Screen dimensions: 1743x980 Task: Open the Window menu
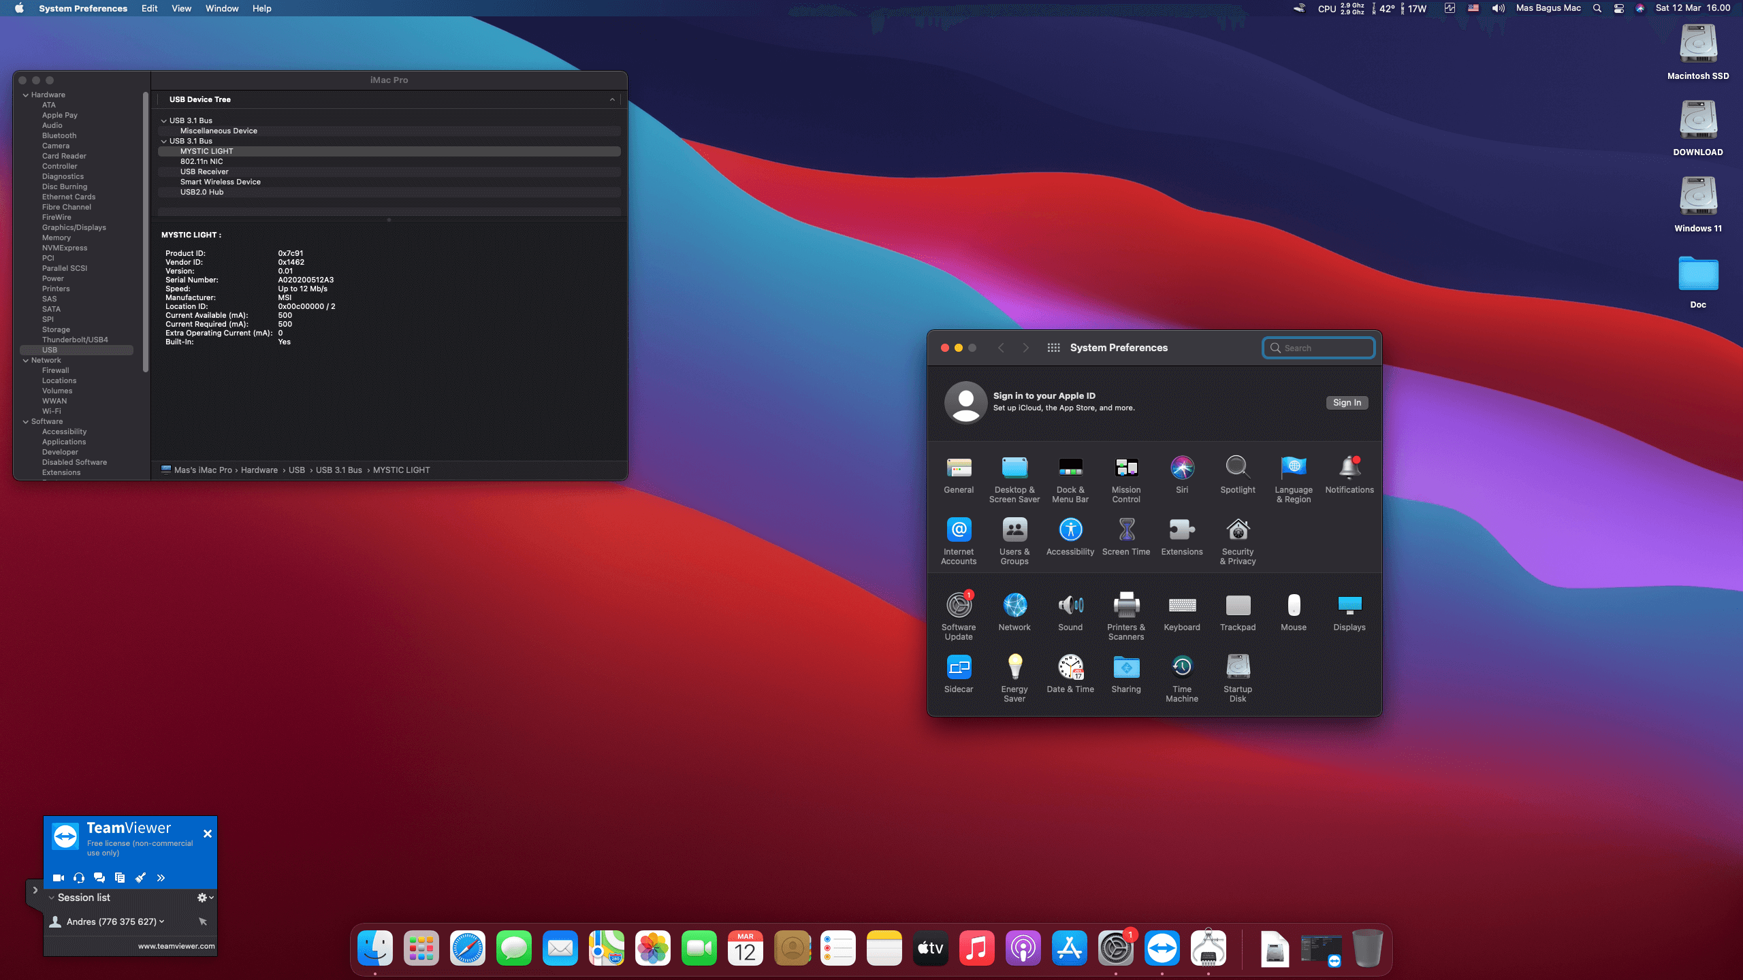point(221,8)
